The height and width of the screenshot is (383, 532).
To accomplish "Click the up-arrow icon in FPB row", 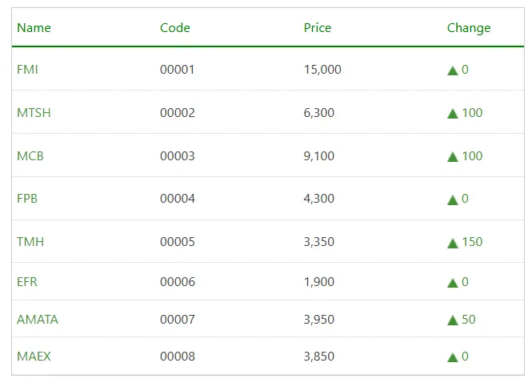I will tap(453, 200).
